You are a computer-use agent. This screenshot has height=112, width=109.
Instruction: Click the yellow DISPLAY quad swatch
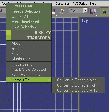tap(9, 32)
